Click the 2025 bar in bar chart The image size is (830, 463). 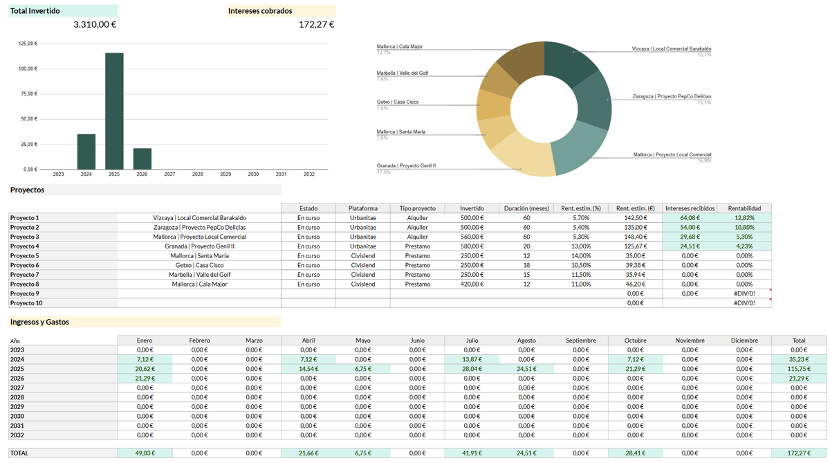(114, 111)
